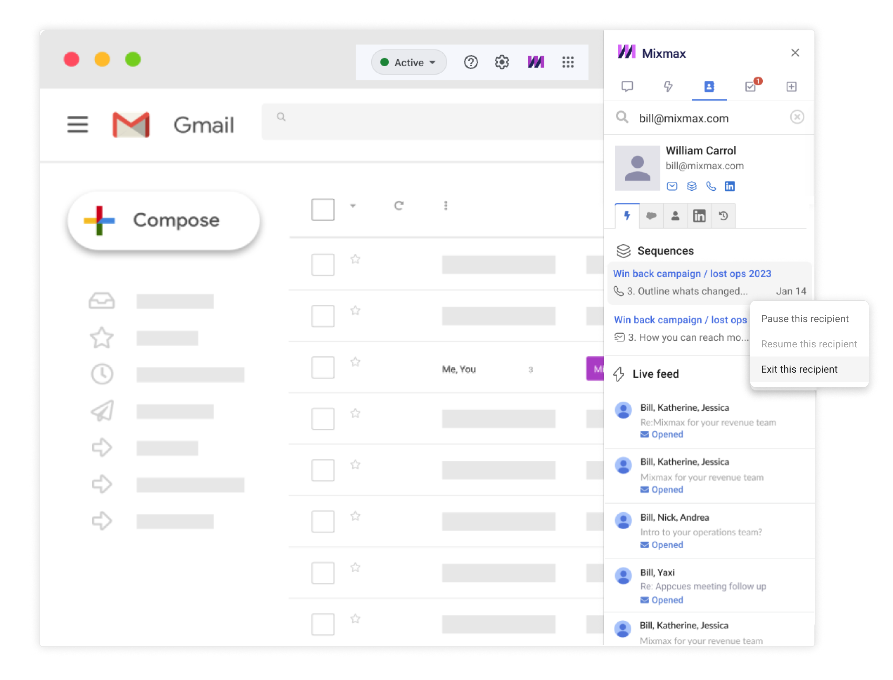Open the LinkedIn profile icon for William Carrol
This screenshot has height=680, width=893.
[x=730, y=186]
